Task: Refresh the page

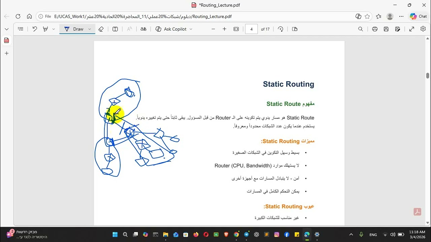Action: pos(18,16)
